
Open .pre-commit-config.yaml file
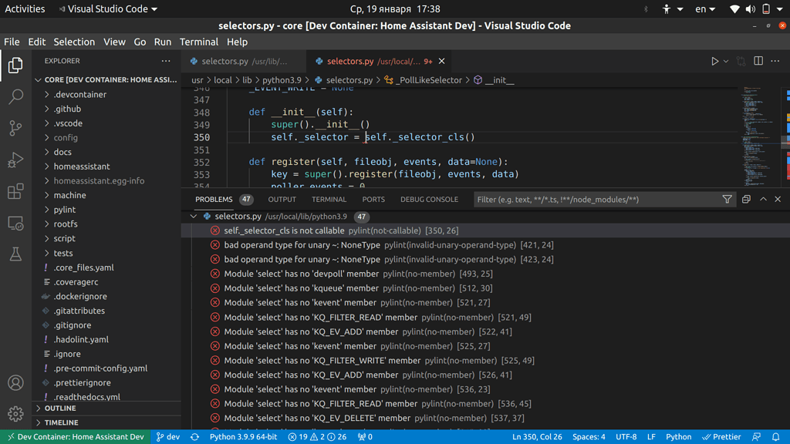tap(106, 368)
